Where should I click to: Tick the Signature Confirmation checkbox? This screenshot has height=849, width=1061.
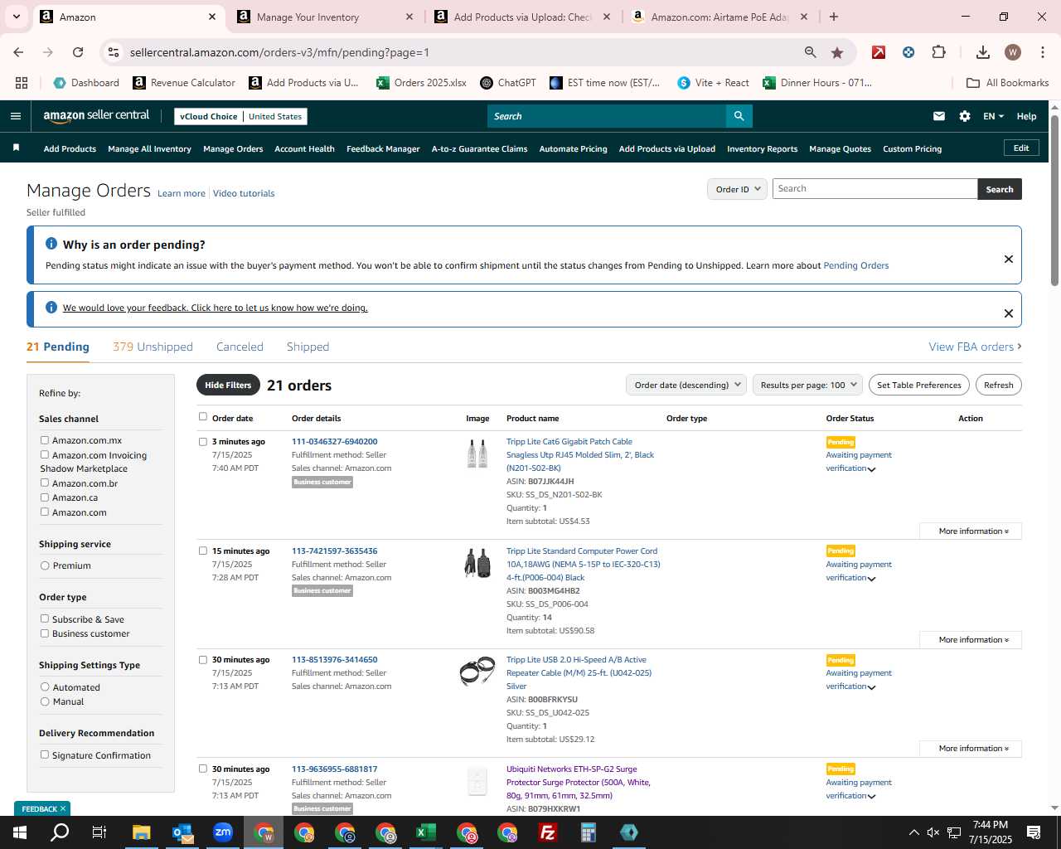(45, 754)
